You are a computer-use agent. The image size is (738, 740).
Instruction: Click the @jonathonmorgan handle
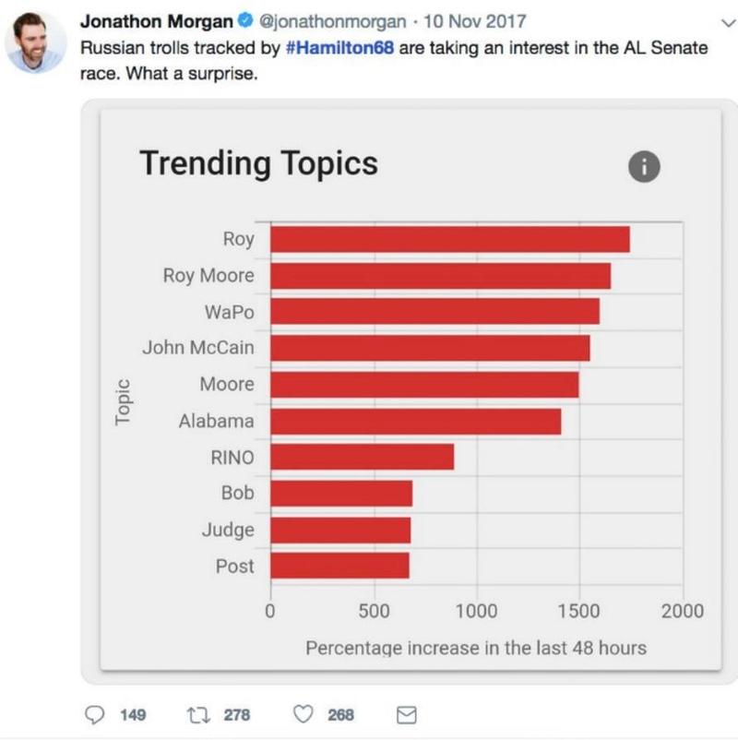tap(333, 22)
